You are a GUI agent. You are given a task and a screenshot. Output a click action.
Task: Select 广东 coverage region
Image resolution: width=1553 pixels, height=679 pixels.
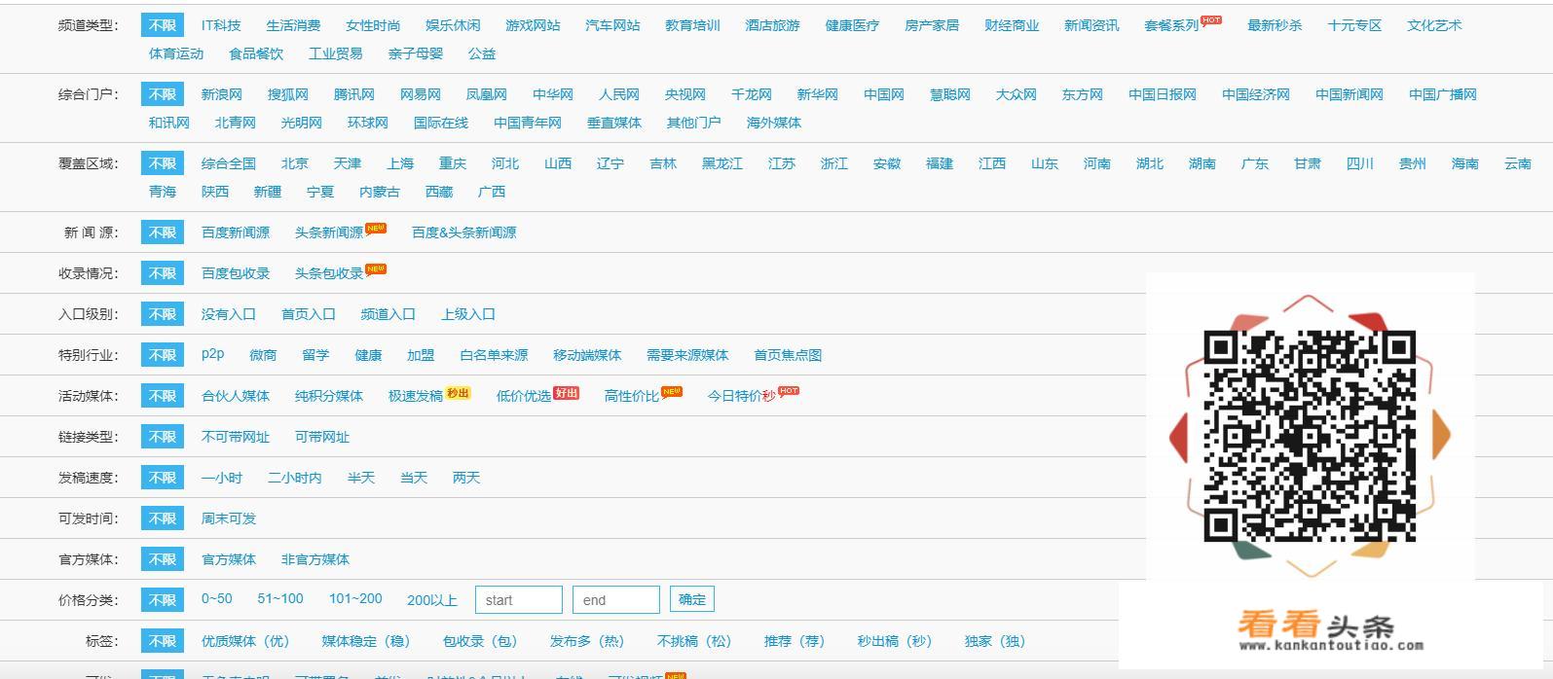click(1255, 163)
